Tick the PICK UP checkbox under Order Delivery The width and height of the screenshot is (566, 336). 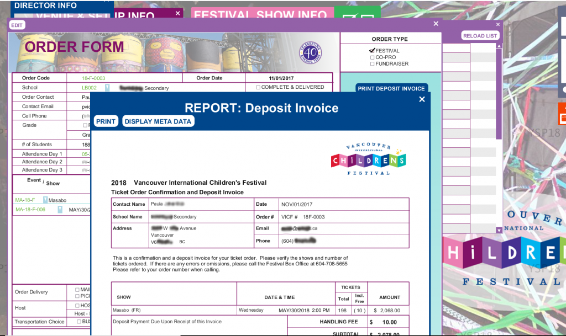point(77,296)
